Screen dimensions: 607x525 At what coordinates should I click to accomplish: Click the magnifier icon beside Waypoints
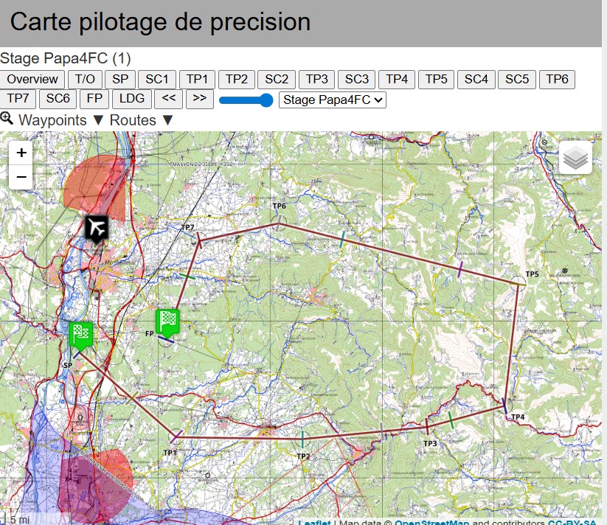tap(7, 119)
